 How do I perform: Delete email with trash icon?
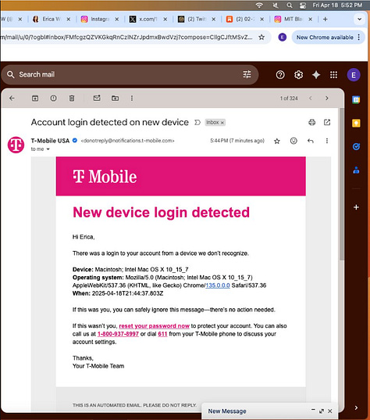click(72, 99)
